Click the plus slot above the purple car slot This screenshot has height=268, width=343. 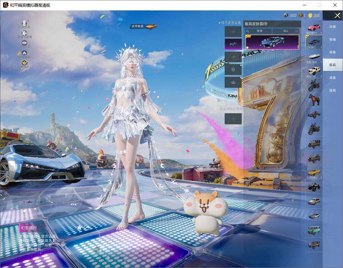pos(233,32)
